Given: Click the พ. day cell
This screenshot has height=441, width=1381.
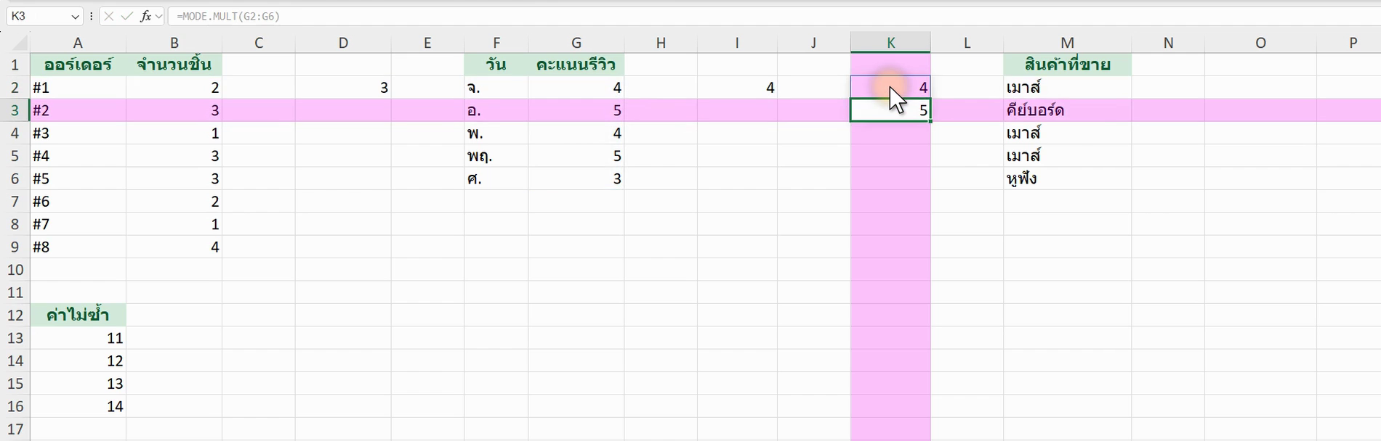Looking at the screenshot, I should tap(496, 133).
